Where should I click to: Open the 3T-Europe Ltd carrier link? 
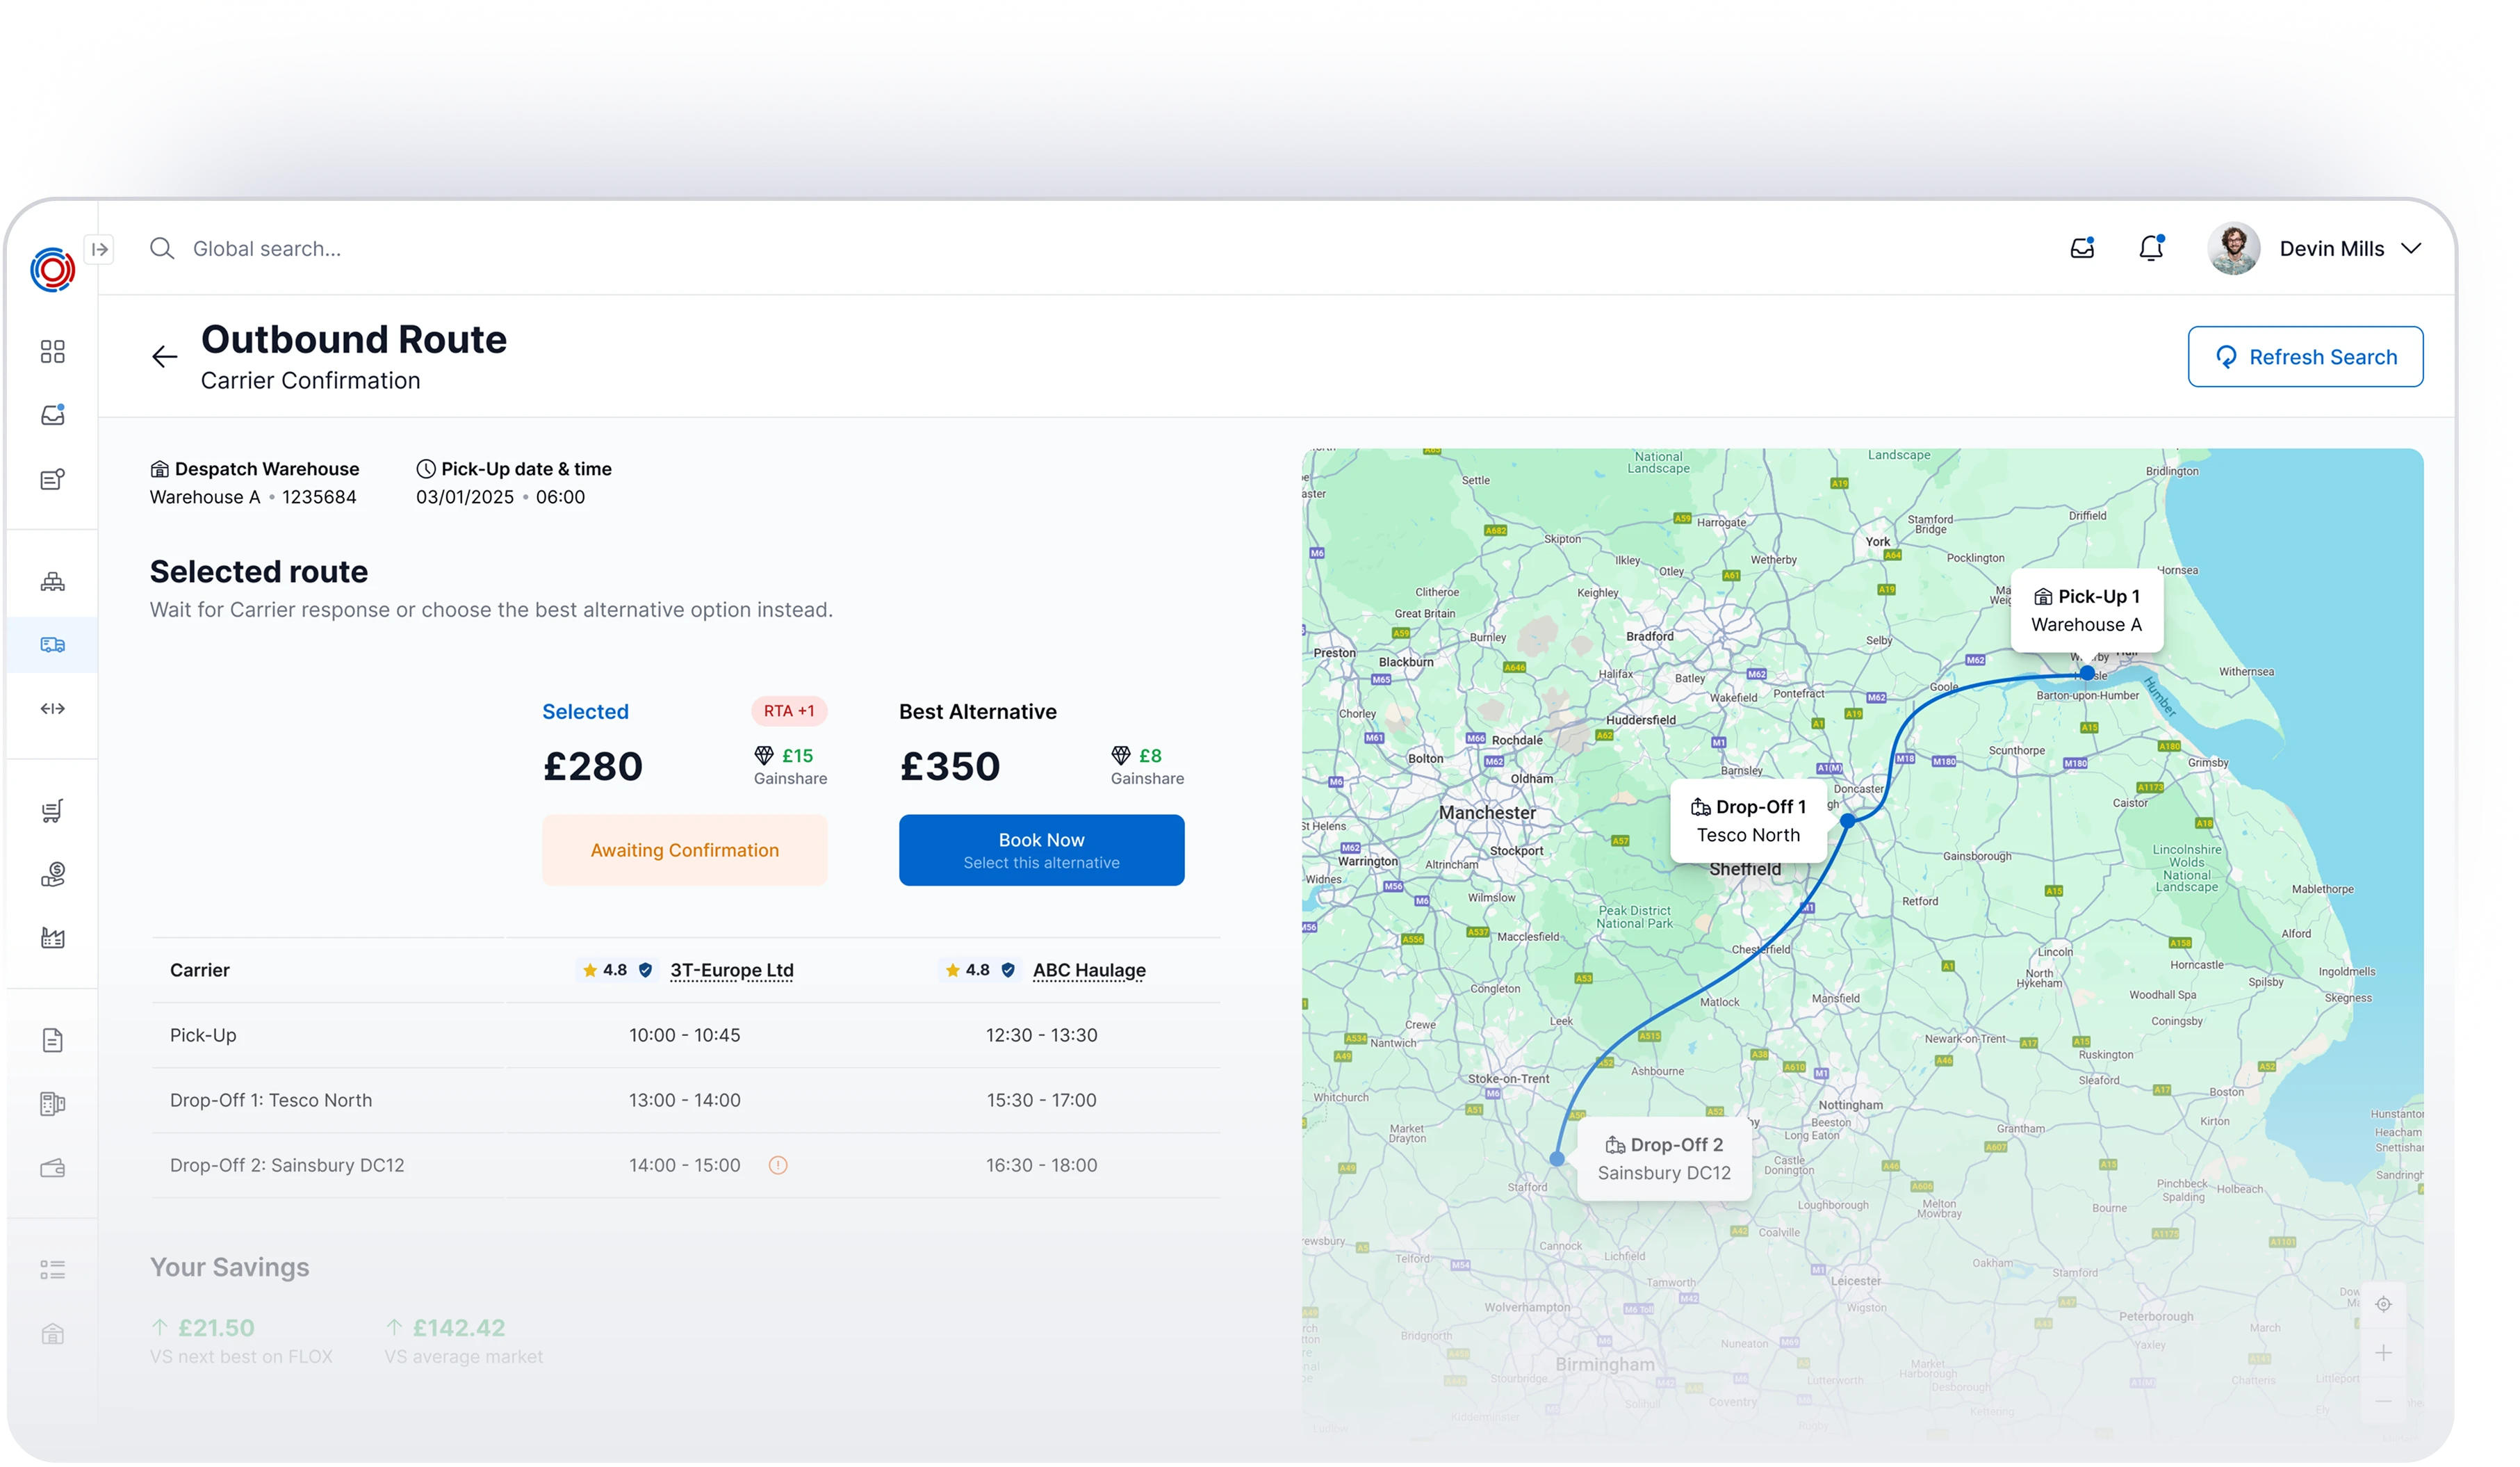click(x=732, y=970)
